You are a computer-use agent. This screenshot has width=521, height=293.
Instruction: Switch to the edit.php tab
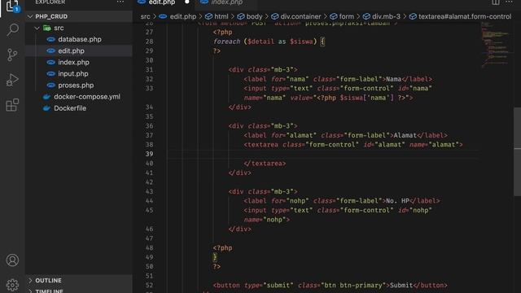coord(162,2)
